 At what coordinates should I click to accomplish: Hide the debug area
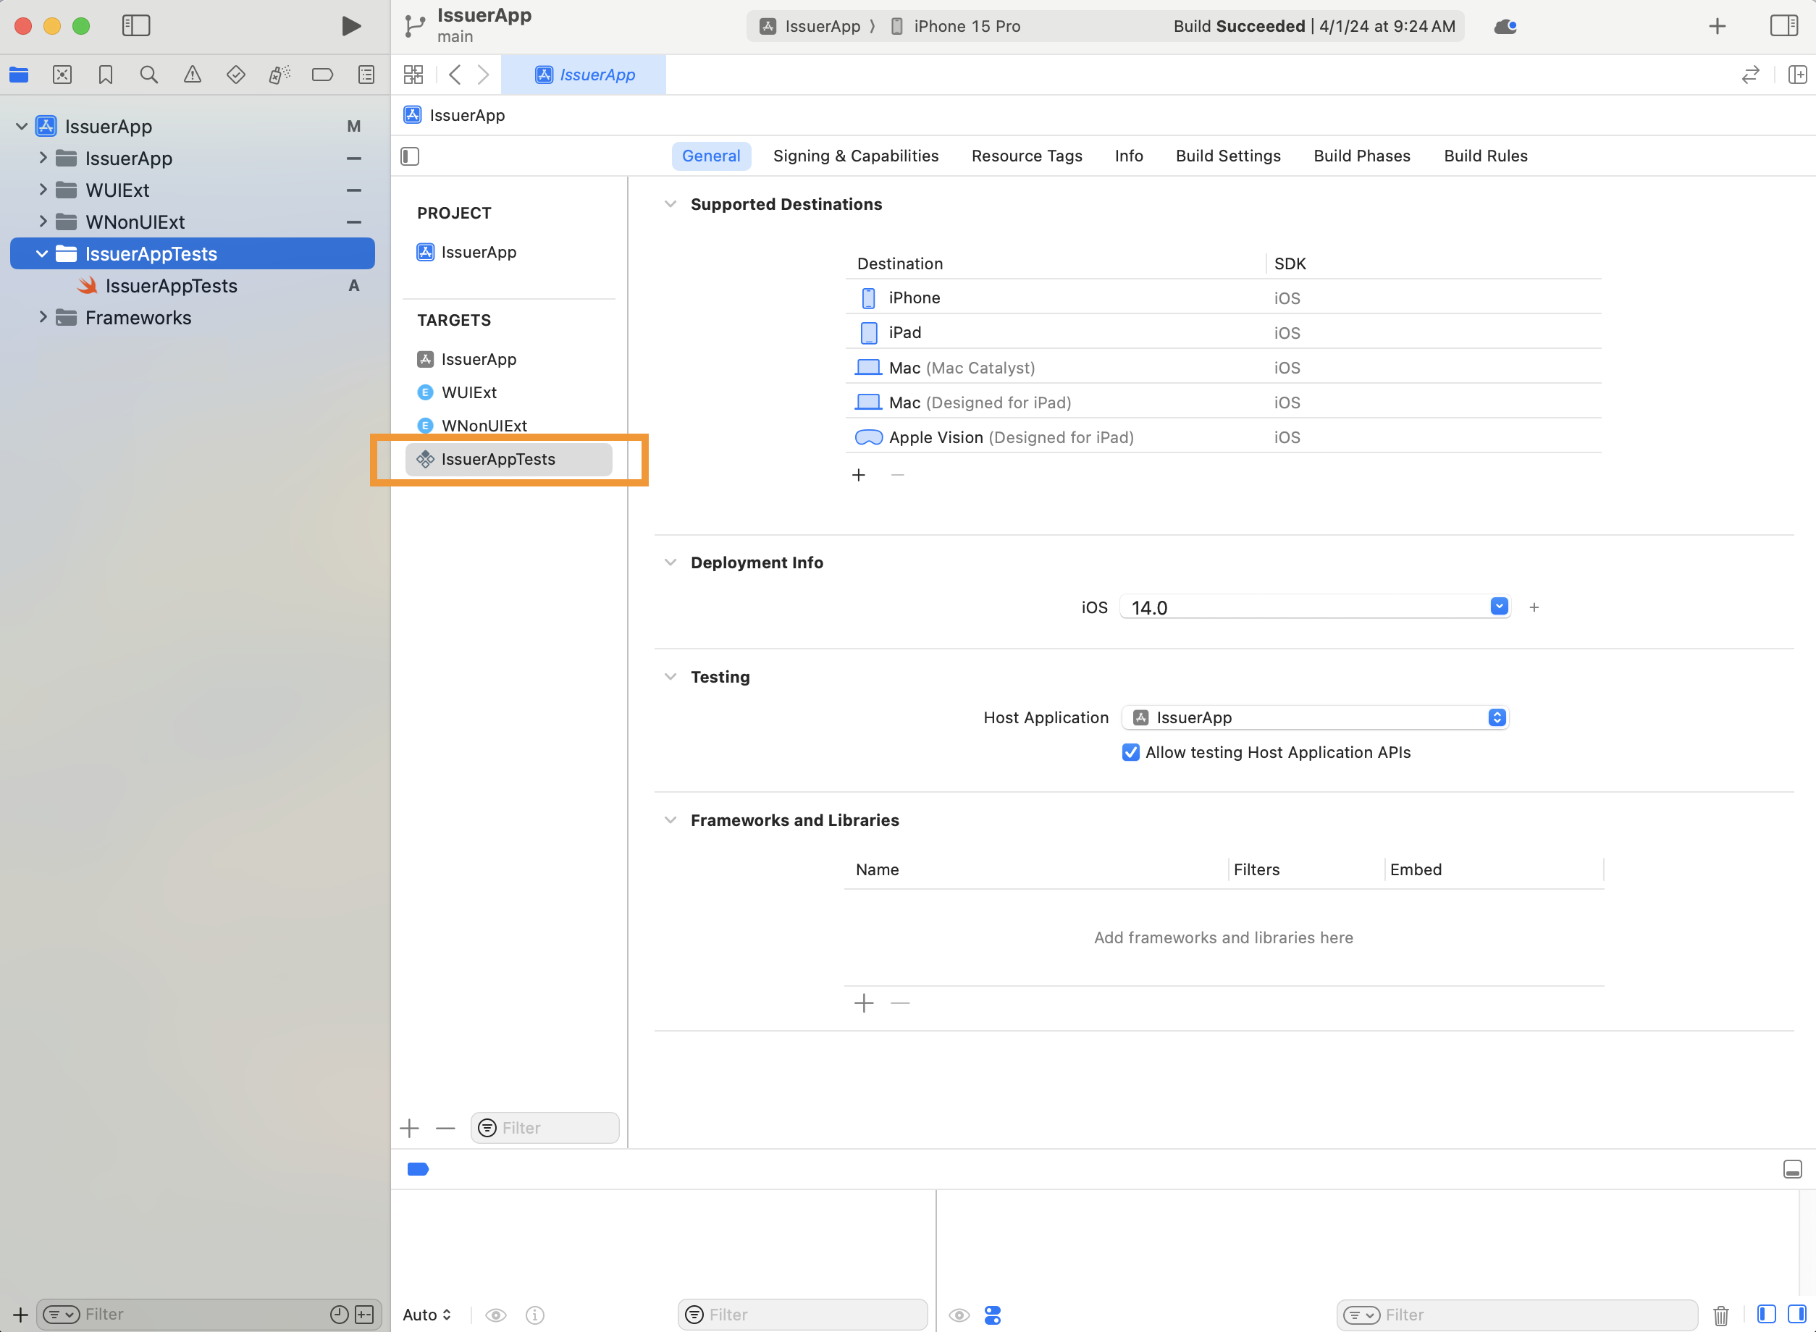click(x=1792, y=1169)
